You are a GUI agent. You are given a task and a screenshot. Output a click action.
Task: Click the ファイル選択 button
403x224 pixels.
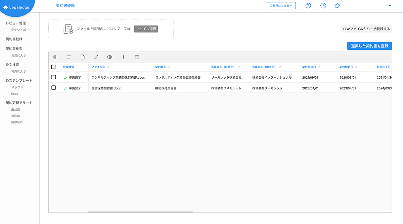146,29
